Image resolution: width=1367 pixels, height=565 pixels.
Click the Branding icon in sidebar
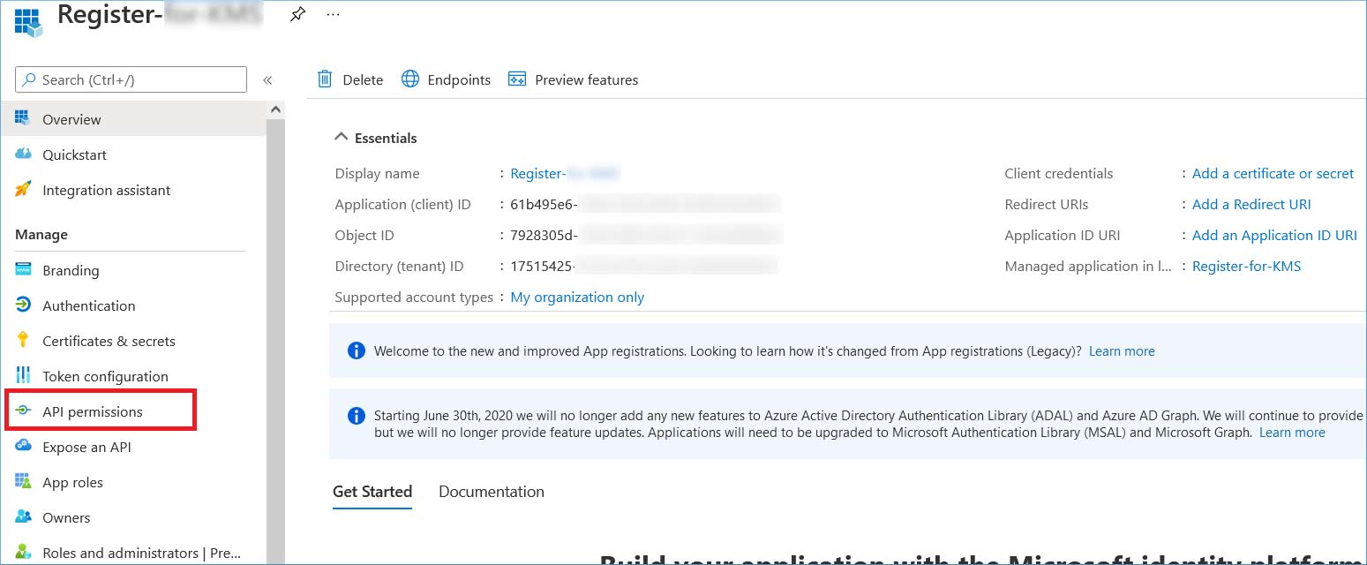click(x=23, y=270)
